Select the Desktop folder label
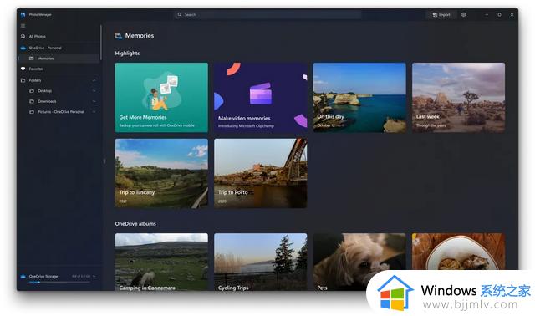Image resolution: width=535 pixels, height=316 pixels. 44,91
